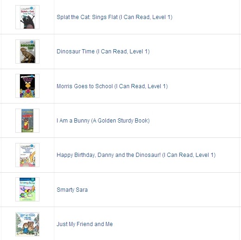The image size is (241, 240).
Task: Open Happy Birthday, Danny and the Dinosaur! link
Action: coord(136,155)
